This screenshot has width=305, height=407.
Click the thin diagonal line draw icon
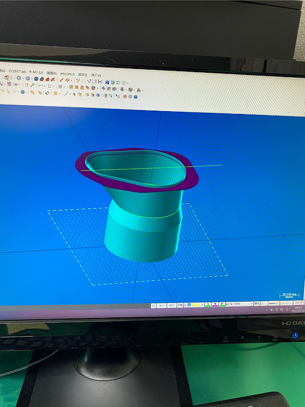(x=66, y=93)
